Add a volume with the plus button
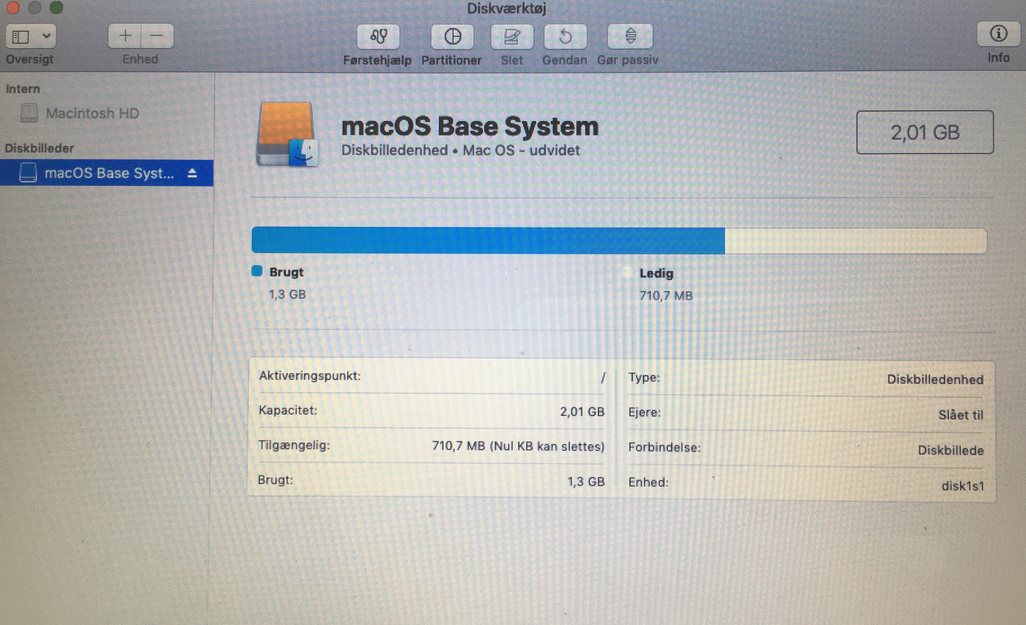 pos(125,36)
